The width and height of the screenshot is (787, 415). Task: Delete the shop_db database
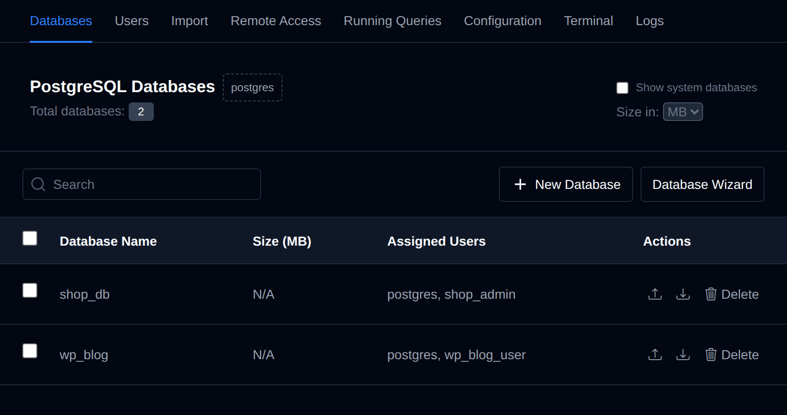[x=732, y=294]
